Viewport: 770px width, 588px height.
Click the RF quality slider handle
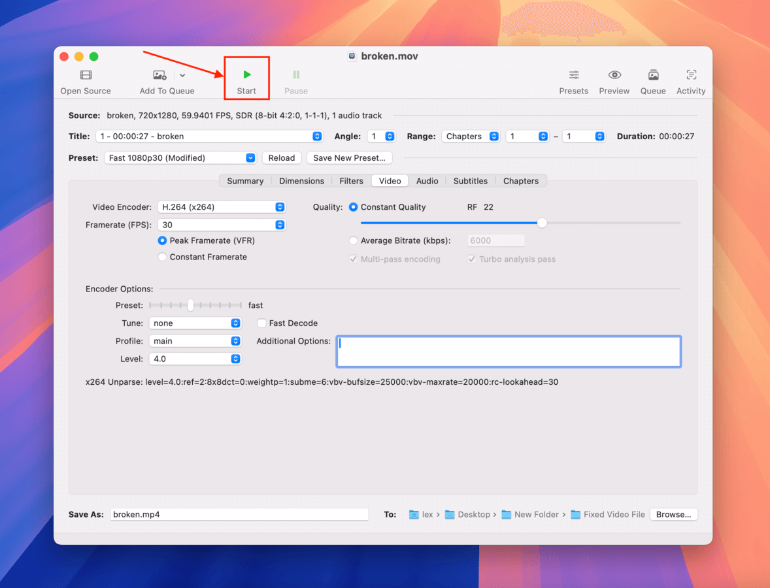click(542, 223)
